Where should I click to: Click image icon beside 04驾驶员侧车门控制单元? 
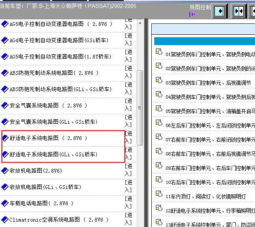(159, 94)
